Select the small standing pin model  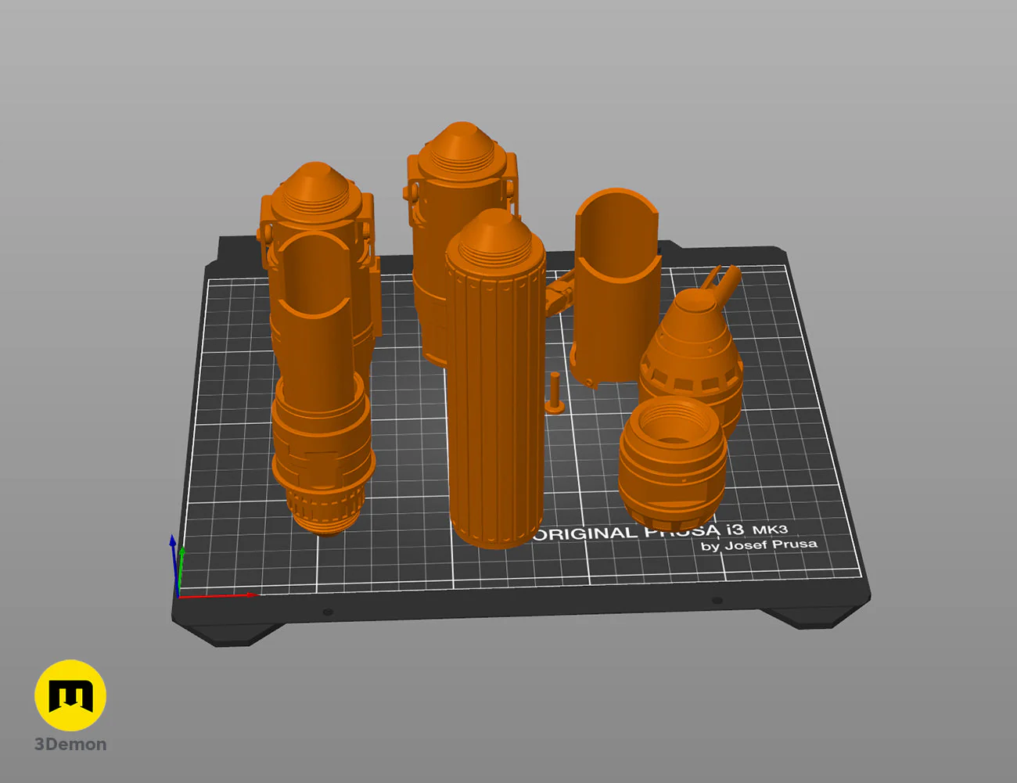tap(554, 393)
